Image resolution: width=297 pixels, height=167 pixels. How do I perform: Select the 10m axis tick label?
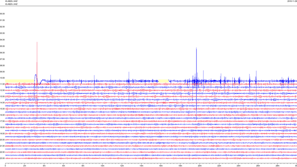pos(102,166)
